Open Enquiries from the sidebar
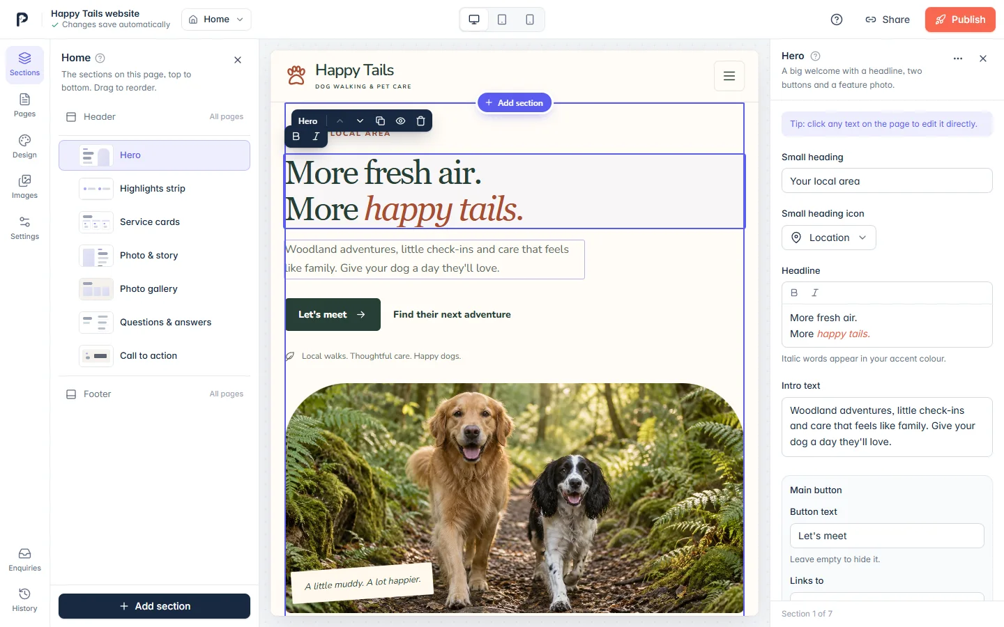Viewport: 1004px width, 627px height. (x=24, y=559)
